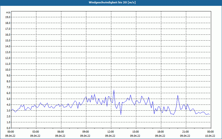Viewport: 222px width, 139px height.
Task: Select the 7,0 y-axis label
Action: 8,87
